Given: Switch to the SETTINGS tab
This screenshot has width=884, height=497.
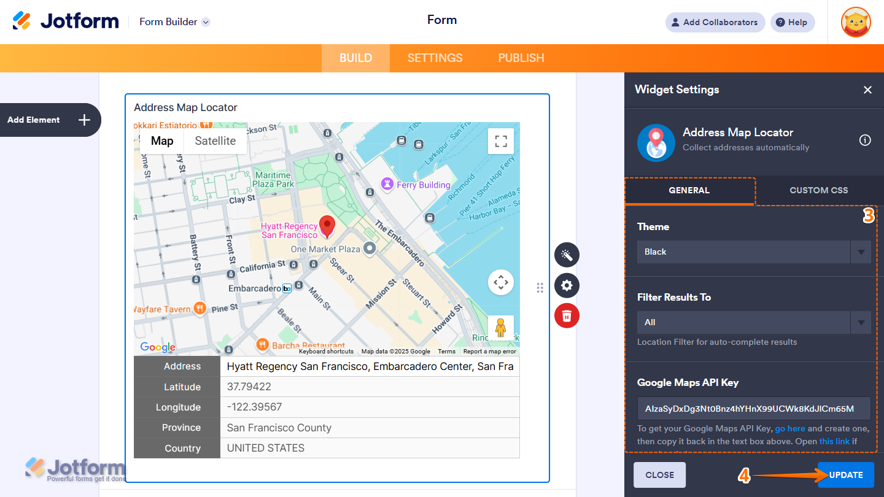Looking at the screenshot, I should (435, 58).
